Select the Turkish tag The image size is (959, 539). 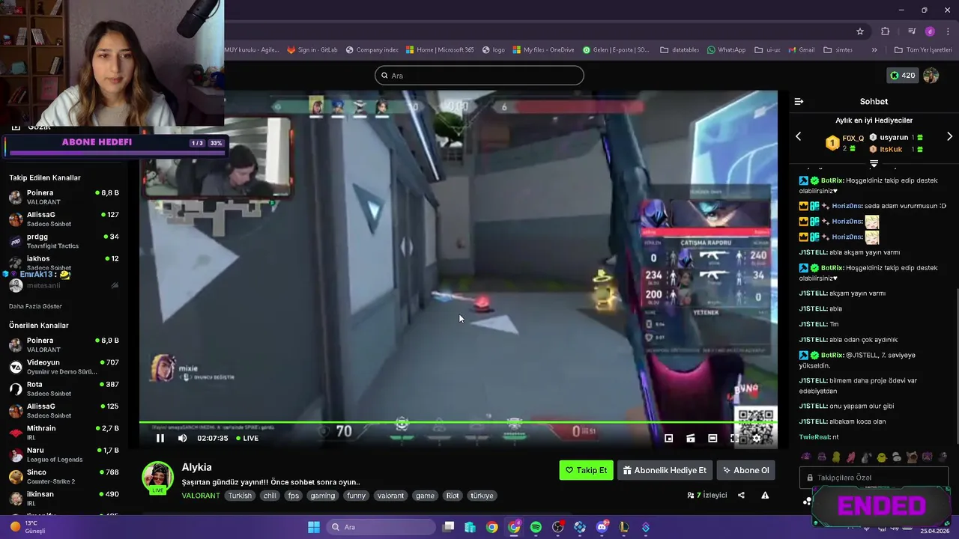(240, 496)
